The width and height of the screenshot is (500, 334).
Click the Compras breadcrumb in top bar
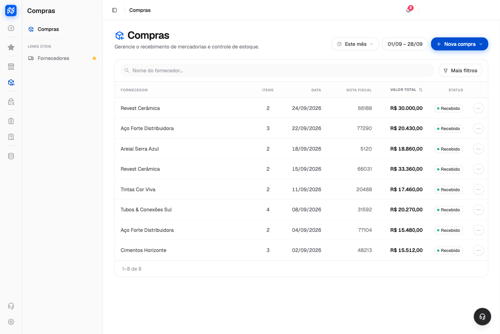point(140,10)
